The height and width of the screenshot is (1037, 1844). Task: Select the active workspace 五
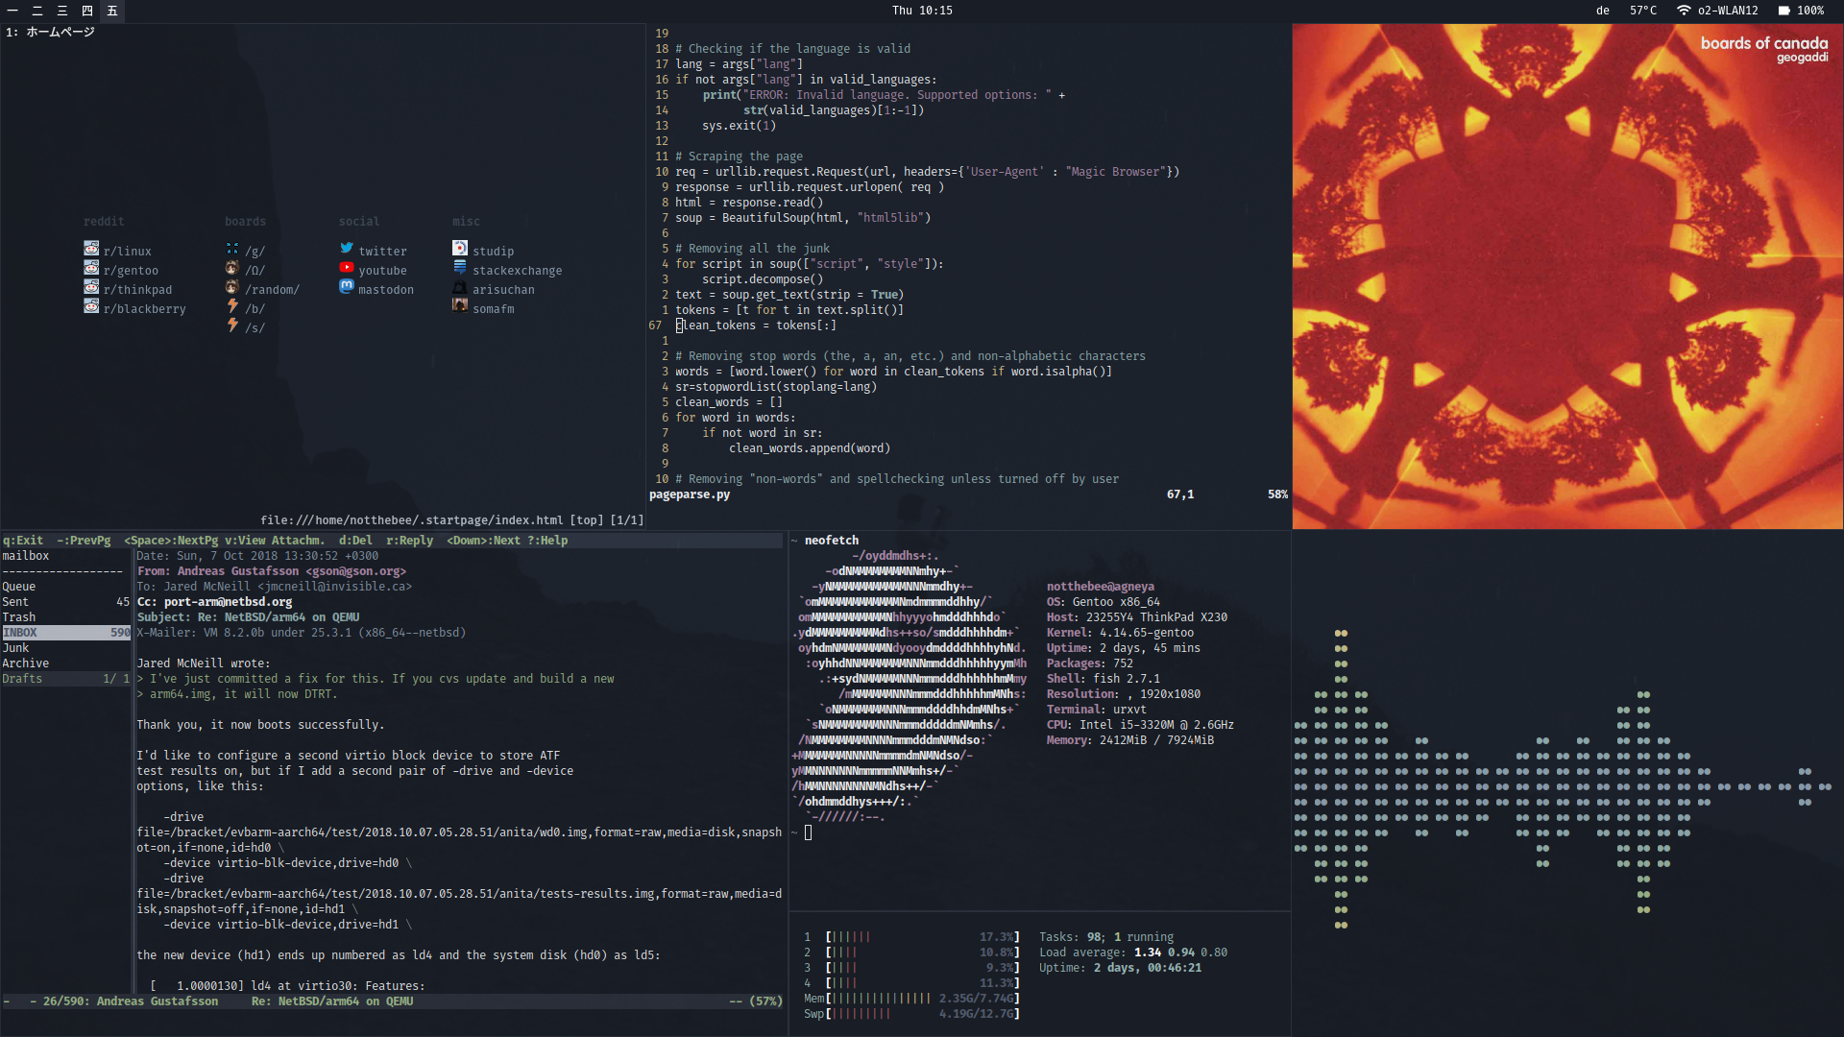(112, 11)
